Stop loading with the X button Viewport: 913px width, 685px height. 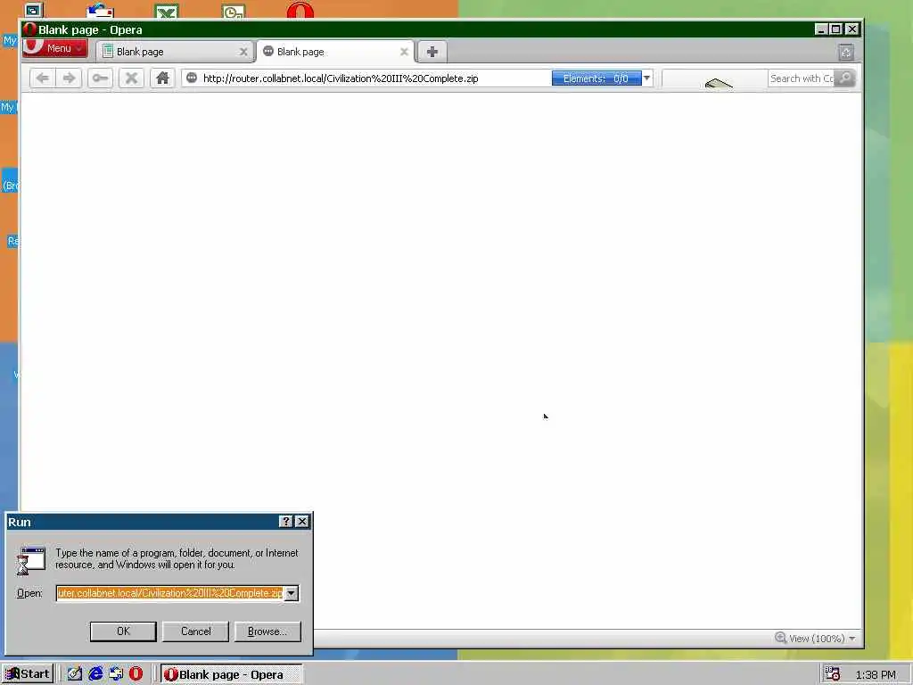tap(132, 78)
